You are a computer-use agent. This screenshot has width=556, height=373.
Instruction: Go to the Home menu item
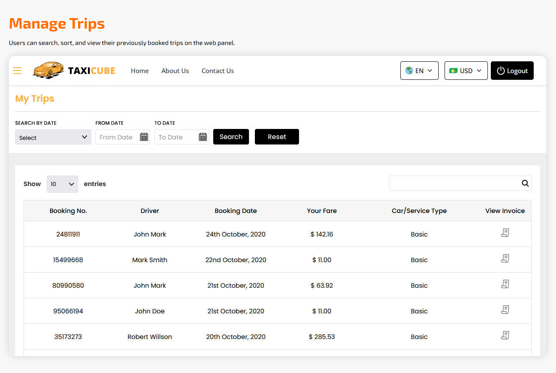(x=140, y=71)
